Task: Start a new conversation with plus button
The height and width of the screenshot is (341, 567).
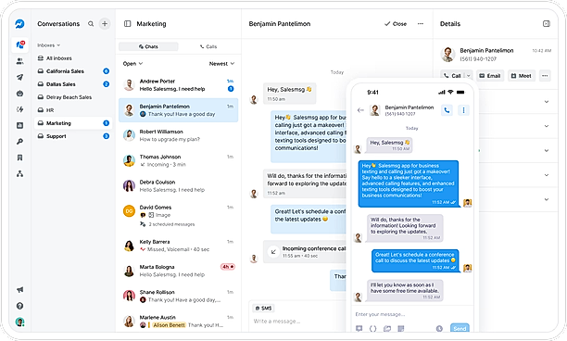Action: (x=105, y=24)
